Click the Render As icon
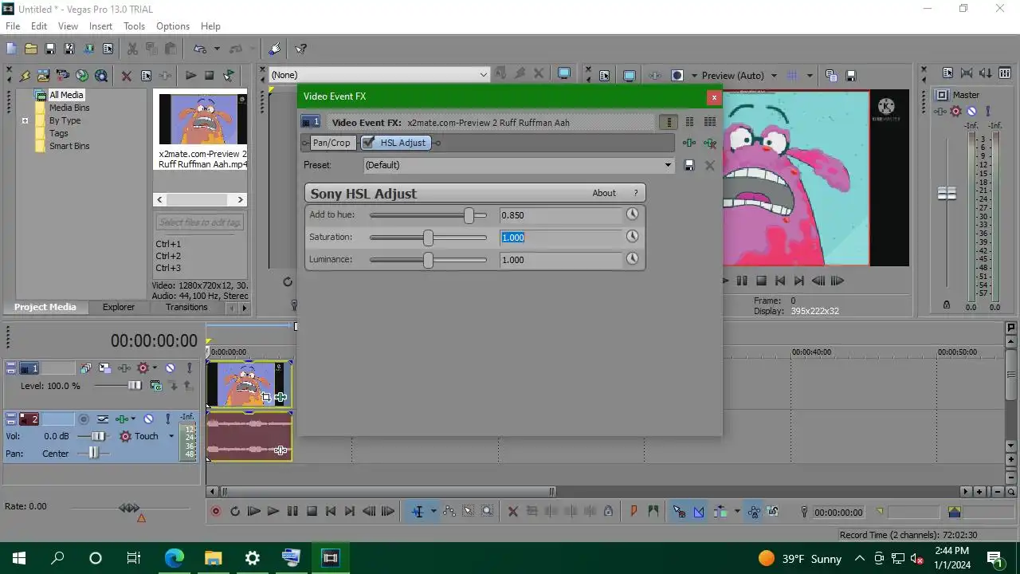The height and width of the screenshot is (574, 1020). click(x=88, y=49)
